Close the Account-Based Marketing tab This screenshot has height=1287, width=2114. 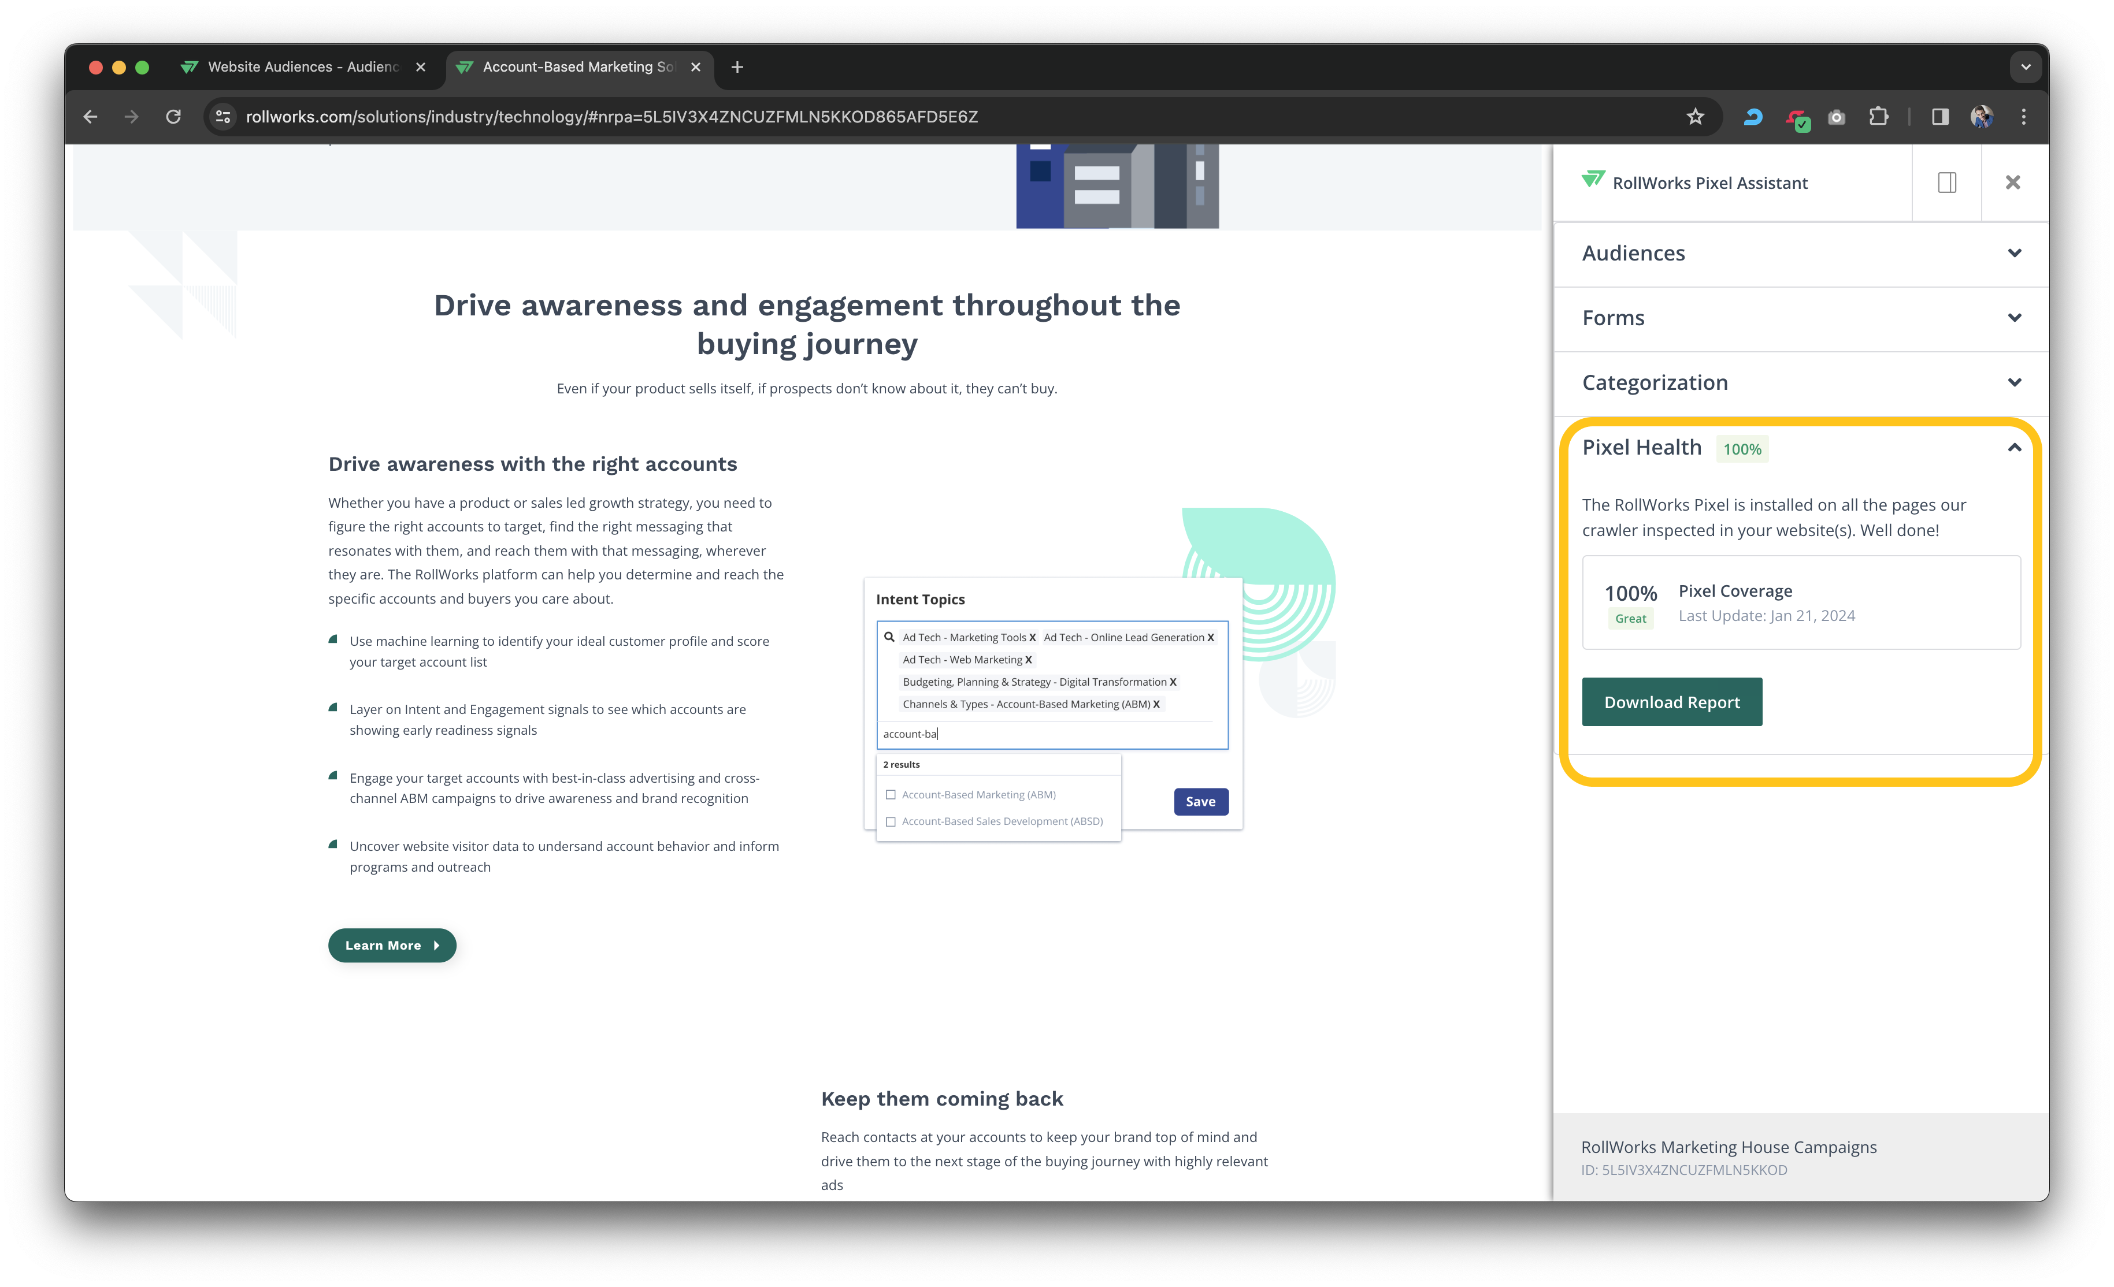[x=696, y=67]
